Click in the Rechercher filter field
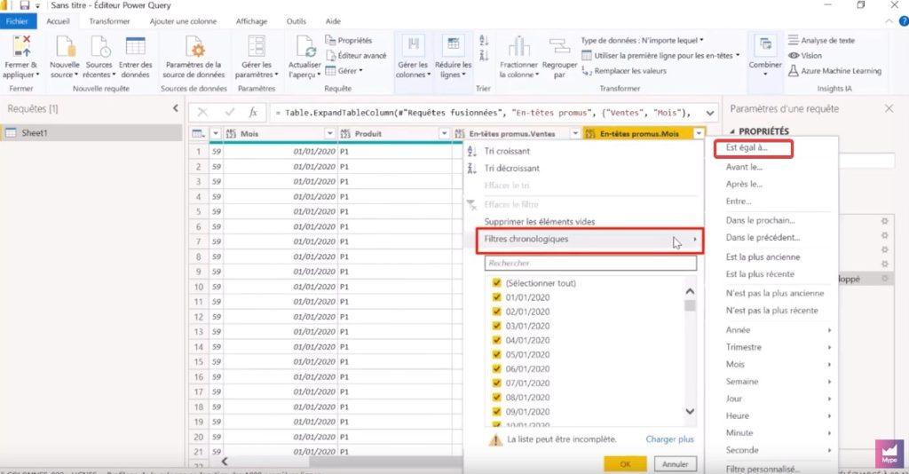The width and height of the screenshot is (909, 474). pyautogui.click(x=590, y=263)
